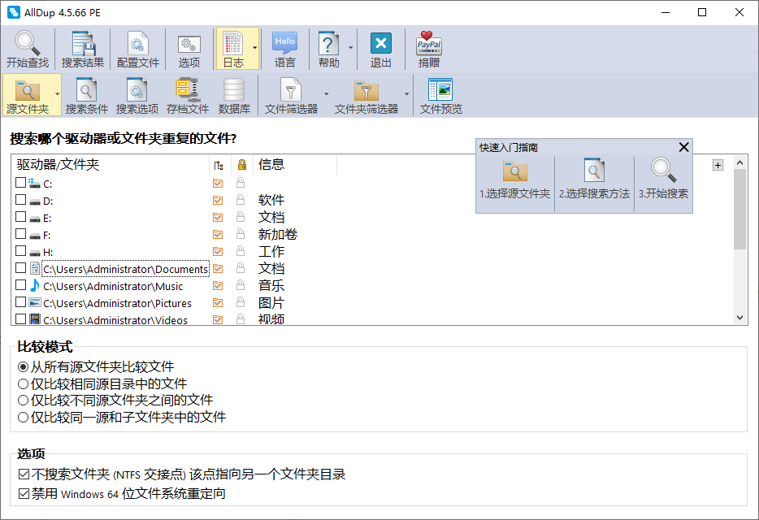Check the H: drive checkbox
Screen dimensions: 759x520
(20, 251)
